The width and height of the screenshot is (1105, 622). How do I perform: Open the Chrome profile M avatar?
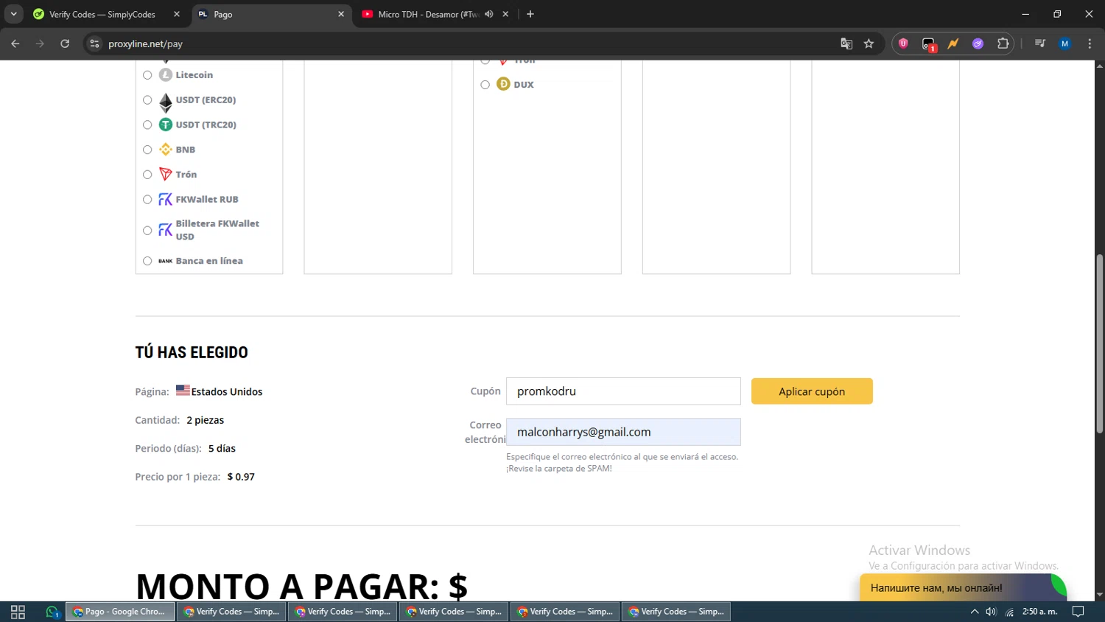(x=1065, y=43)
